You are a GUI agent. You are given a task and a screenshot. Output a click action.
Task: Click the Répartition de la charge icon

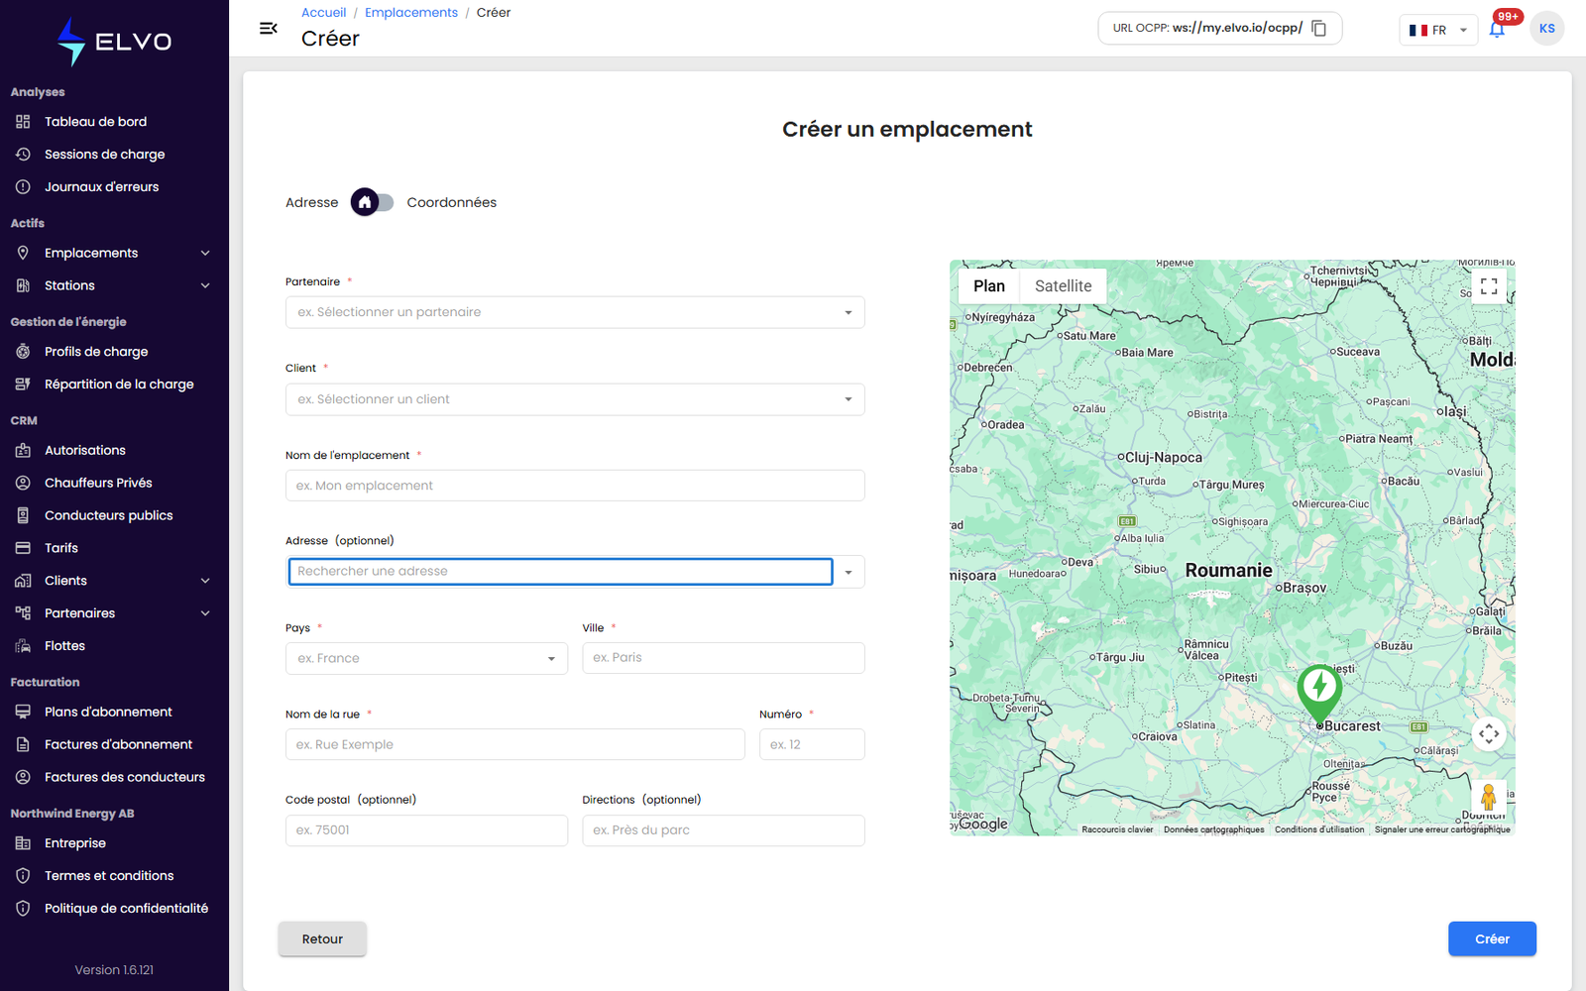point(23,385)
